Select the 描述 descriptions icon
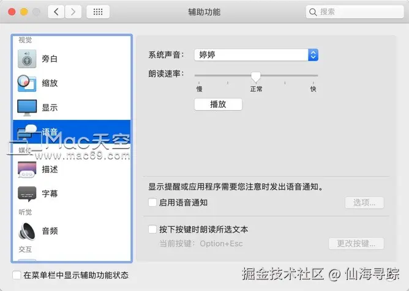 click(27, 169)
